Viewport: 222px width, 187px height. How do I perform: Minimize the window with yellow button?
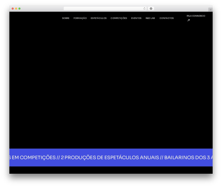click(16, 9)
